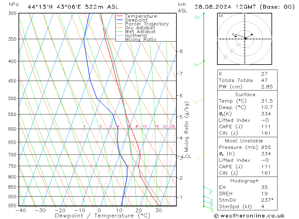Click the Hodograph section heading

(245, 181)
